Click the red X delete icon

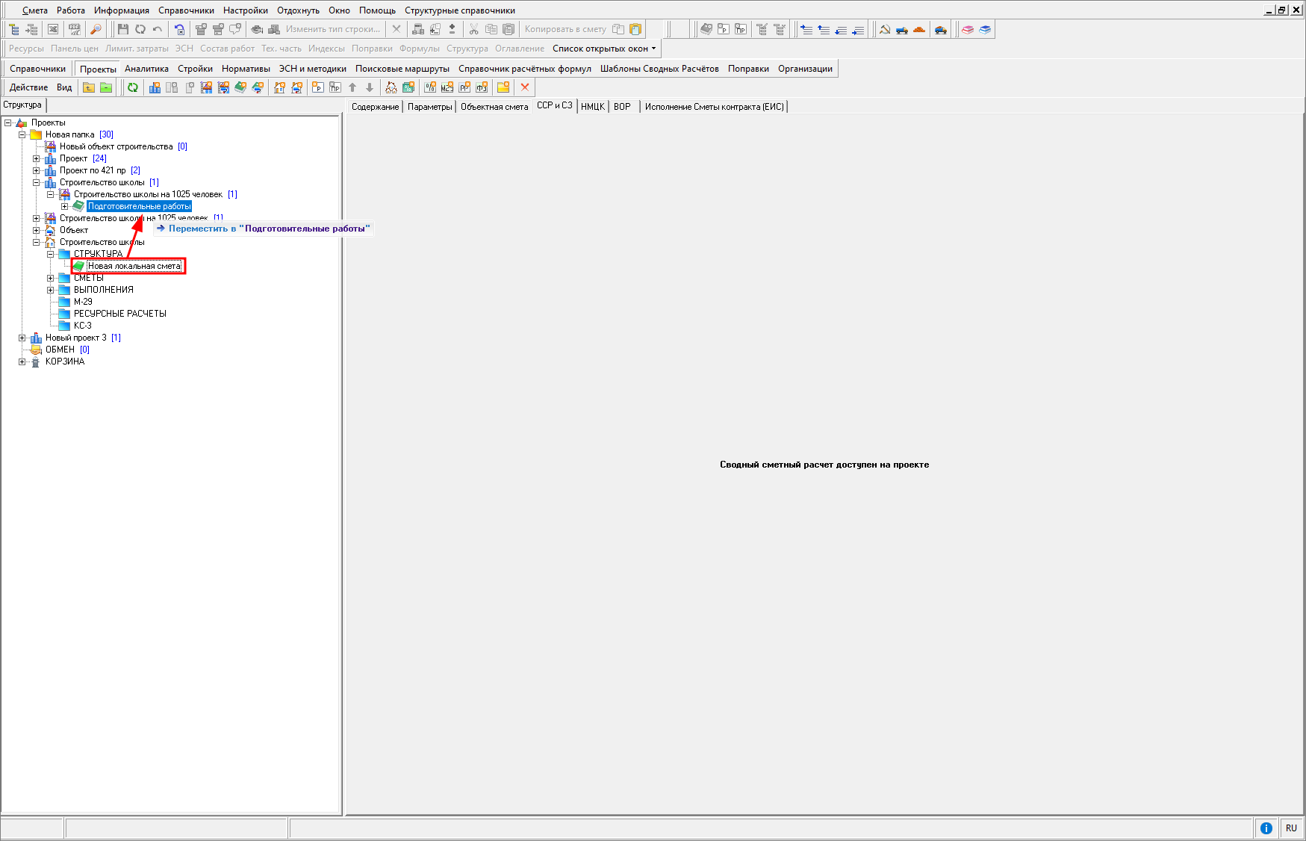click(x=525, y=87)
